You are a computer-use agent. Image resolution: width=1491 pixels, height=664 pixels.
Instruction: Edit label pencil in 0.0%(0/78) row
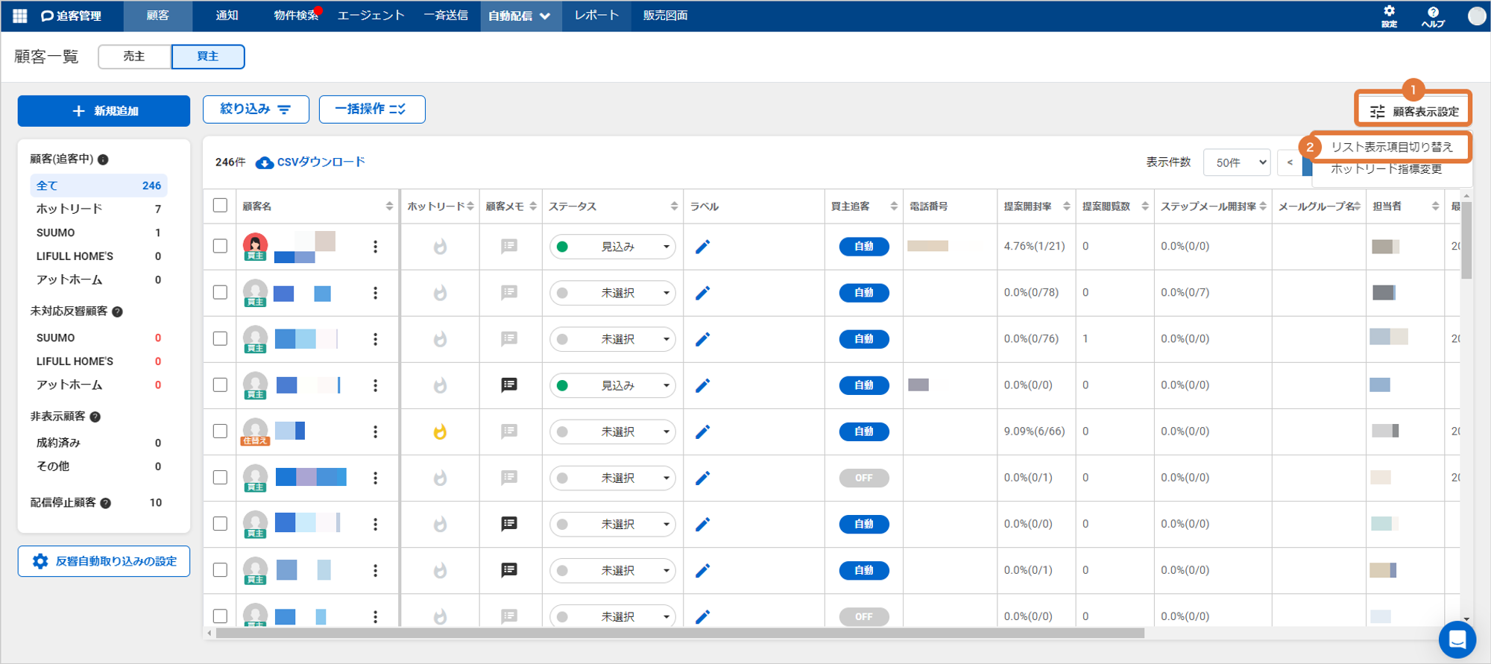point(702,293)
